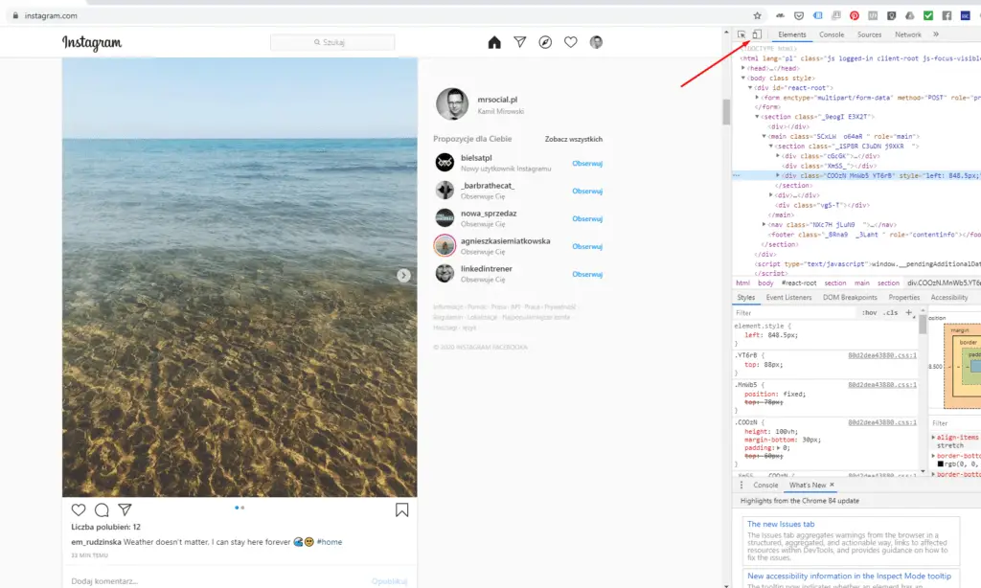981x588 pixels.
Task: Click the Szukaj search field
Action: [332, 42]
